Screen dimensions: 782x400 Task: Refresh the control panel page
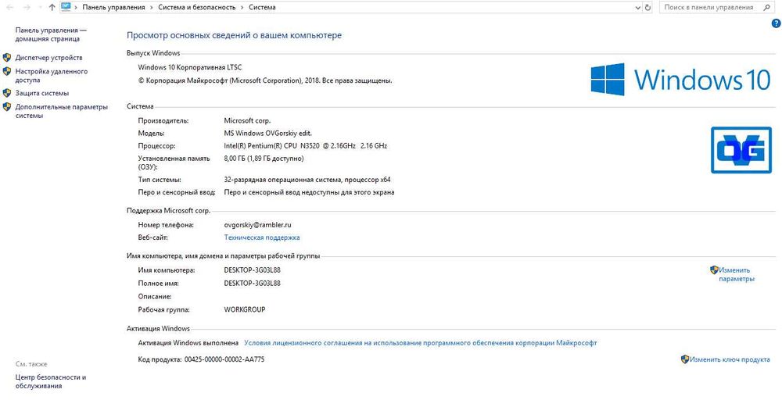pyautogui.click(x=647, y=8)
